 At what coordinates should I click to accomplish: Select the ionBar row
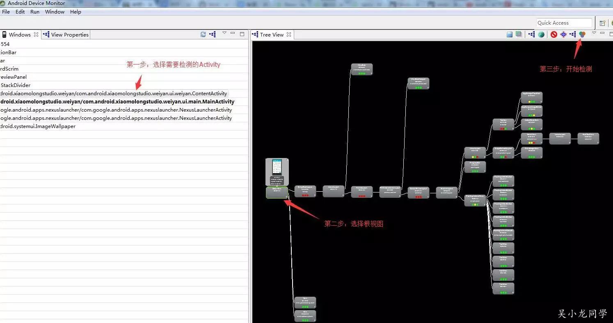pyautogui.click(x=124, y=53)
